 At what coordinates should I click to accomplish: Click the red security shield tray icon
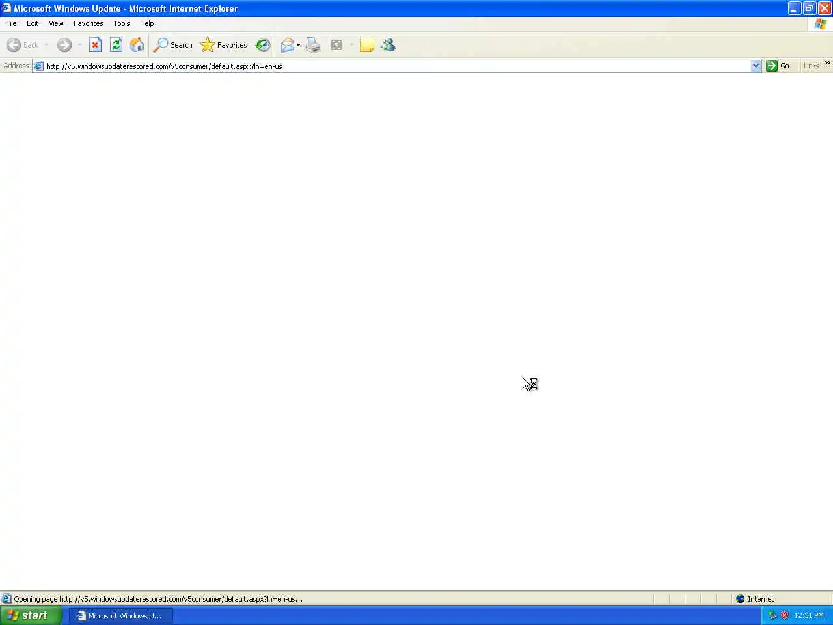pyautogui.click(x=784, y=615)
